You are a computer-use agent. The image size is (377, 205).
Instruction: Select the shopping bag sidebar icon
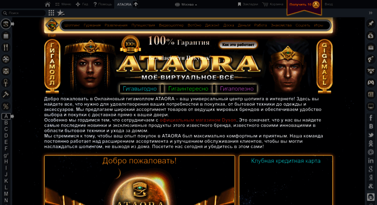6,36
